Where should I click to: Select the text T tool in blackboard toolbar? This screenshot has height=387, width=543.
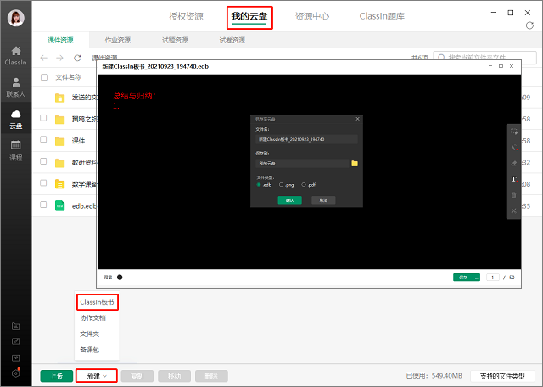coord(514,179)
